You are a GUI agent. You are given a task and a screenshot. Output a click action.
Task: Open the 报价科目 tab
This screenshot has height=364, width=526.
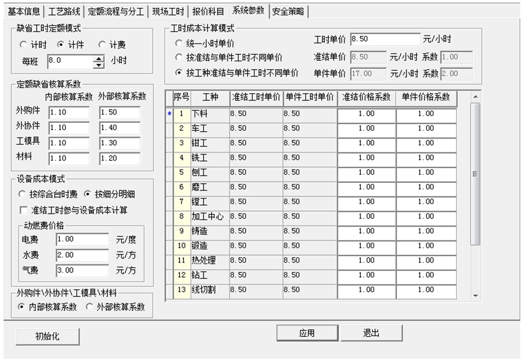tap(208, 12)
